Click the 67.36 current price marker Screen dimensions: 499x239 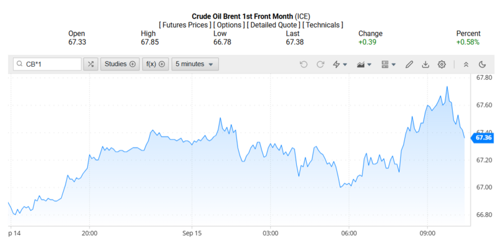(x=483, y=138)
